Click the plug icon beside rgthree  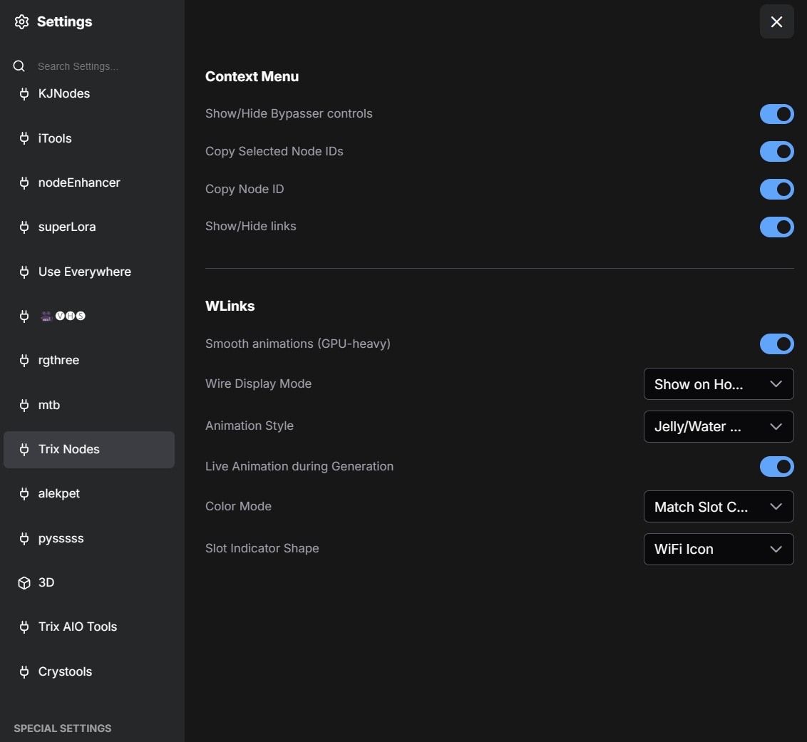[24, 360]
